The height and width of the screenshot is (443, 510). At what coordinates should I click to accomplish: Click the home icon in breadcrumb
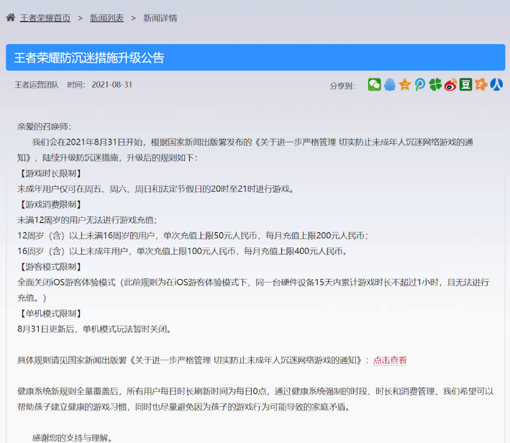(10, 17)
